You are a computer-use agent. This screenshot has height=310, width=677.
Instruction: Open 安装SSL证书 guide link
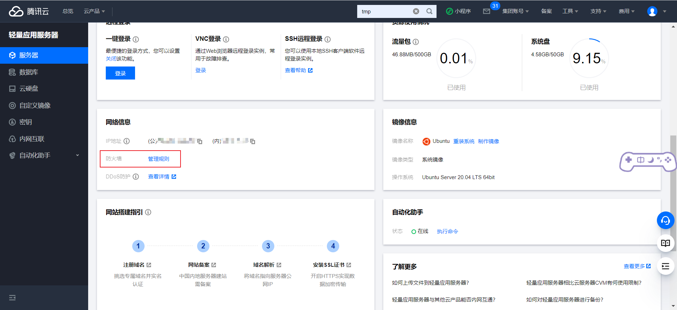click(x=332, y=265)
